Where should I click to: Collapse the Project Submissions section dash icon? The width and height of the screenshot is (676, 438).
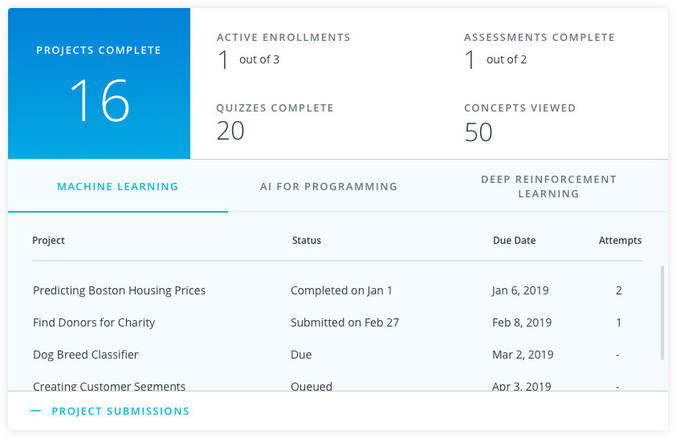coord(36,412)
